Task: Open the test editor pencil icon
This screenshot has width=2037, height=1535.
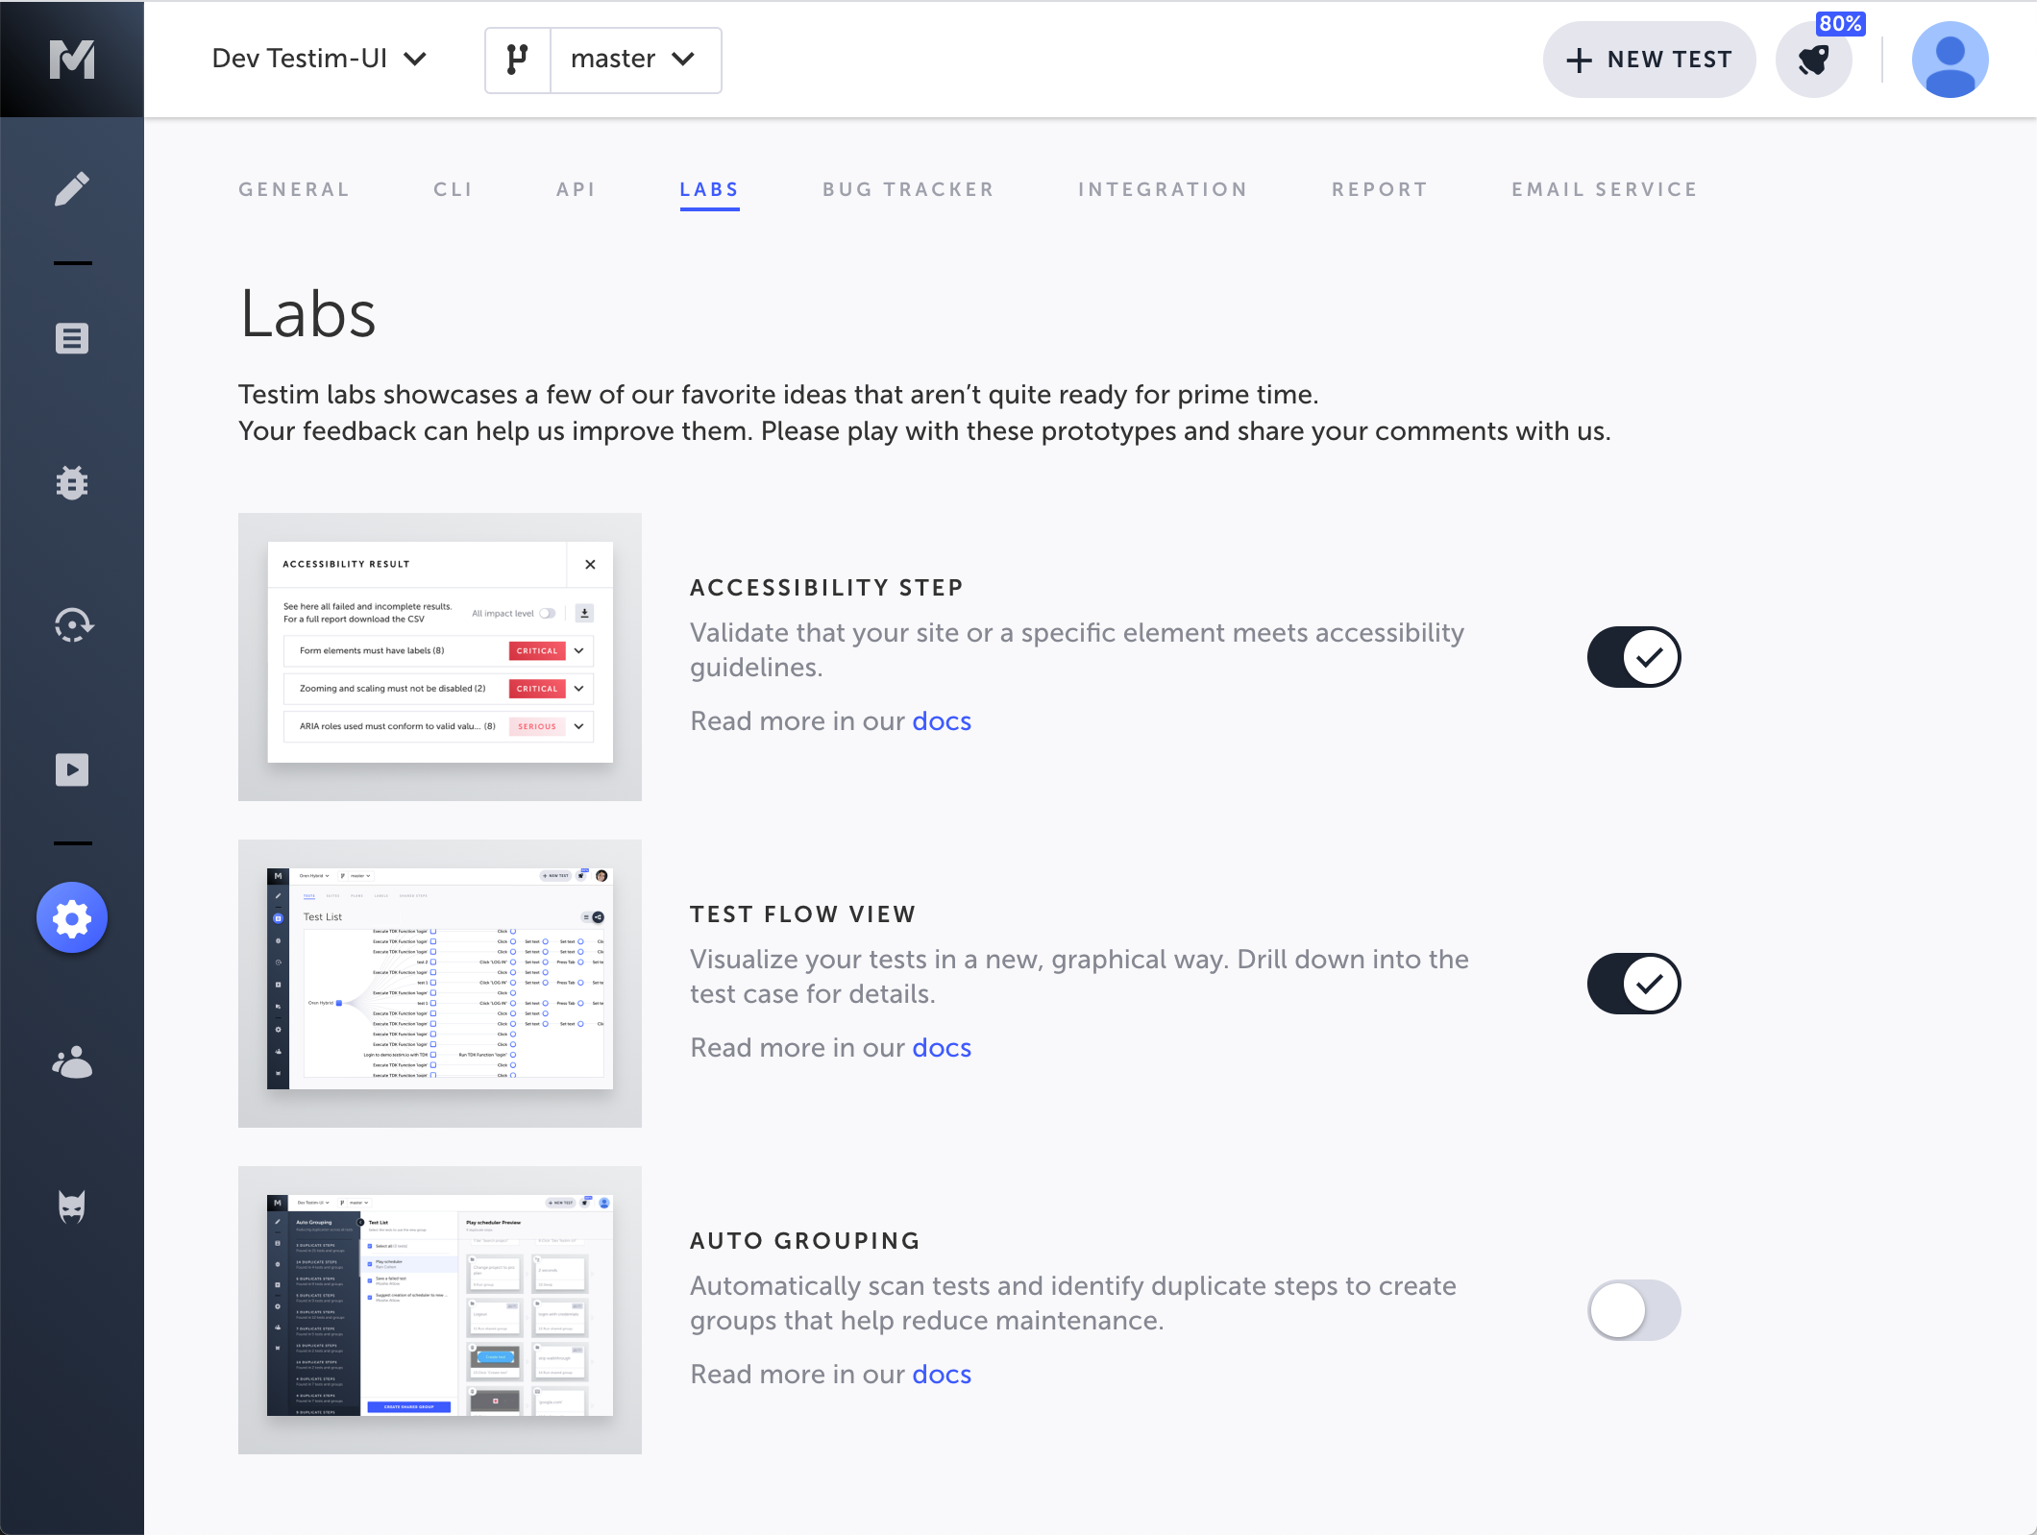Action: tap(72, 189)
